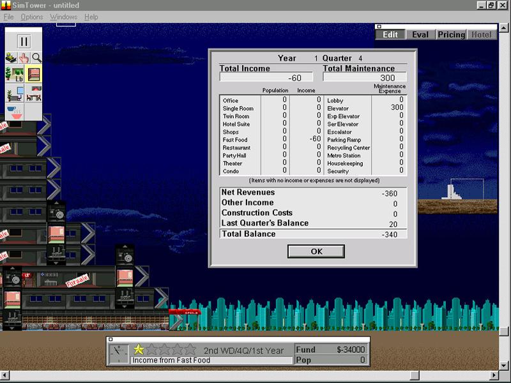Confirm the finance report with OK
This screenshot has height=383, width=511.
[316, 252]
